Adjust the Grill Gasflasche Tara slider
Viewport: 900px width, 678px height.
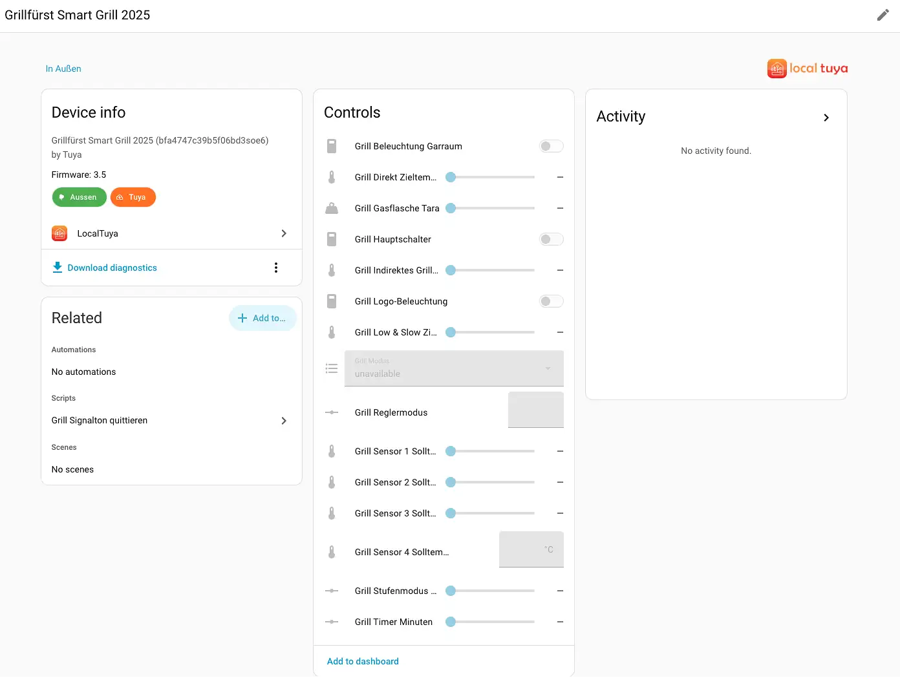pyautogui.click(x=491, y=208)
